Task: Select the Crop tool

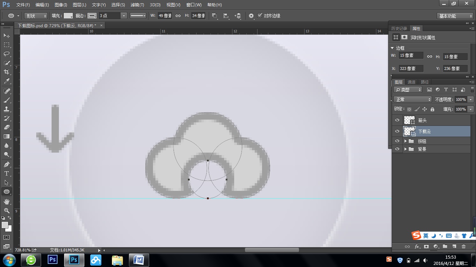Action: click(7, 72)
